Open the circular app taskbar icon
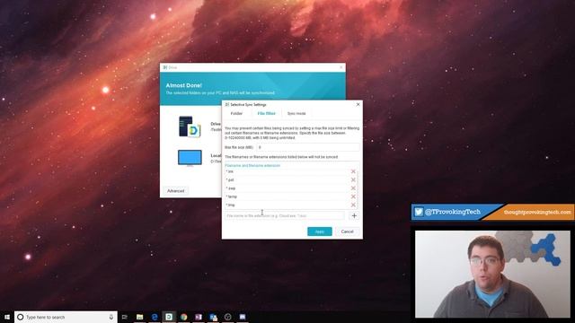Image resolution: width=575 pixels, height=323 pixels. 227,317
